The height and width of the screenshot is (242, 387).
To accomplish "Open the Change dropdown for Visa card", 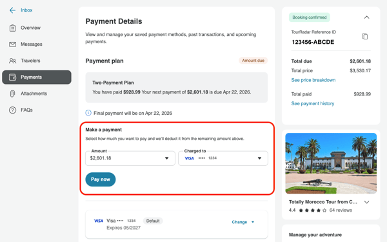I will pos(243,222).
